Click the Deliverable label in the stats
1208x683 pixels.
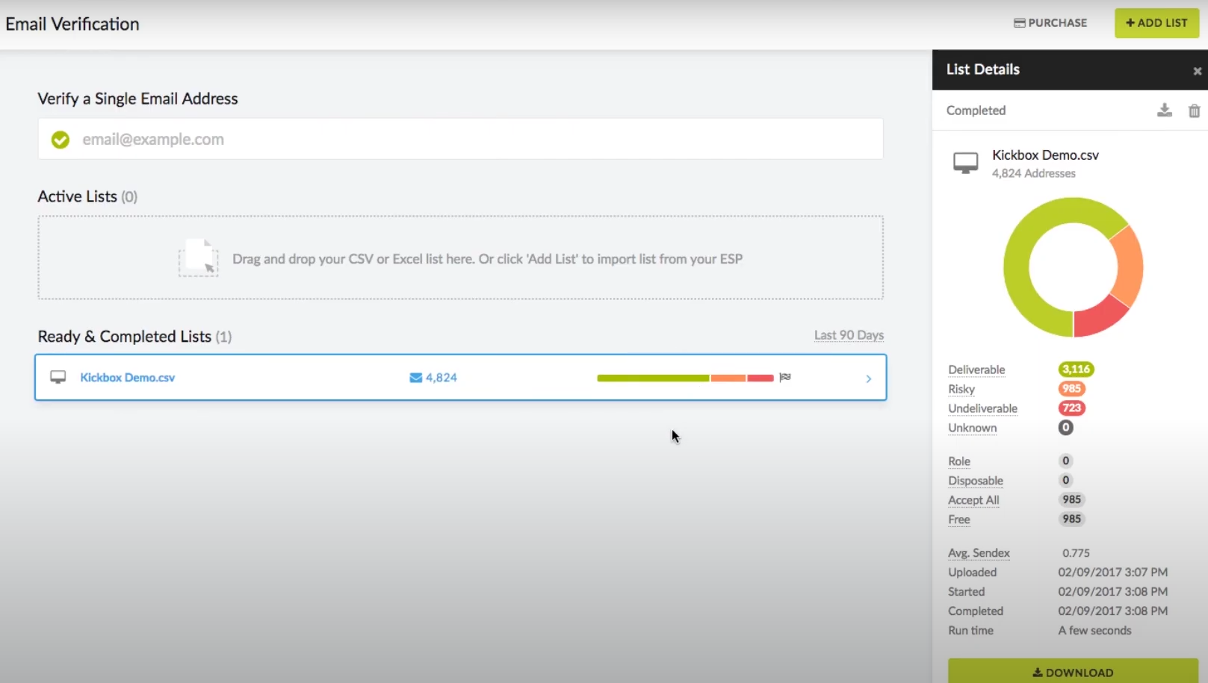coord(976,369)
